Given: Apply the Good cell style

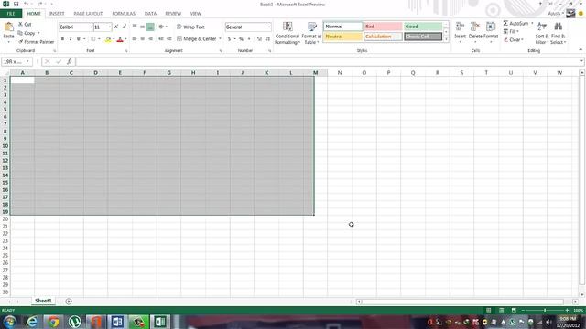Looking at the screenshot, I should click(423, 27).
